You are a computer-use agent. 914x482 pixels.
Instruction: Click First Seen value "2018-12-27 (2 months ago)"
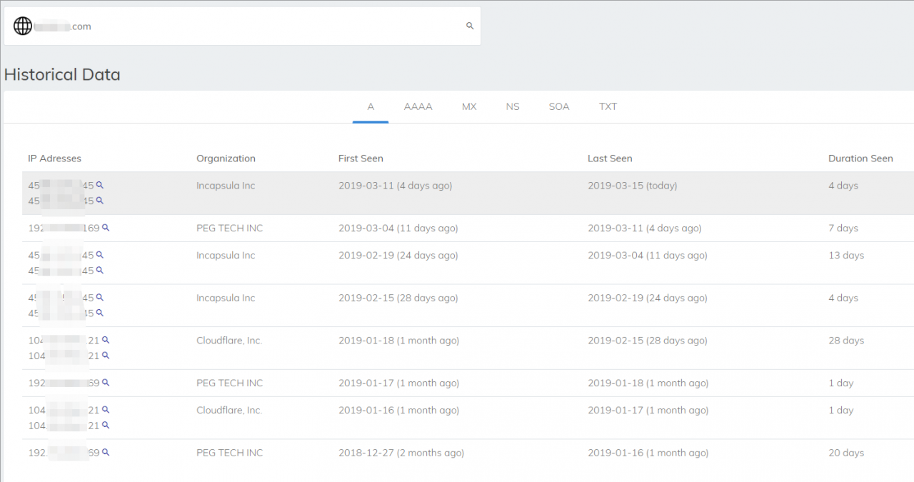(401, 453)
